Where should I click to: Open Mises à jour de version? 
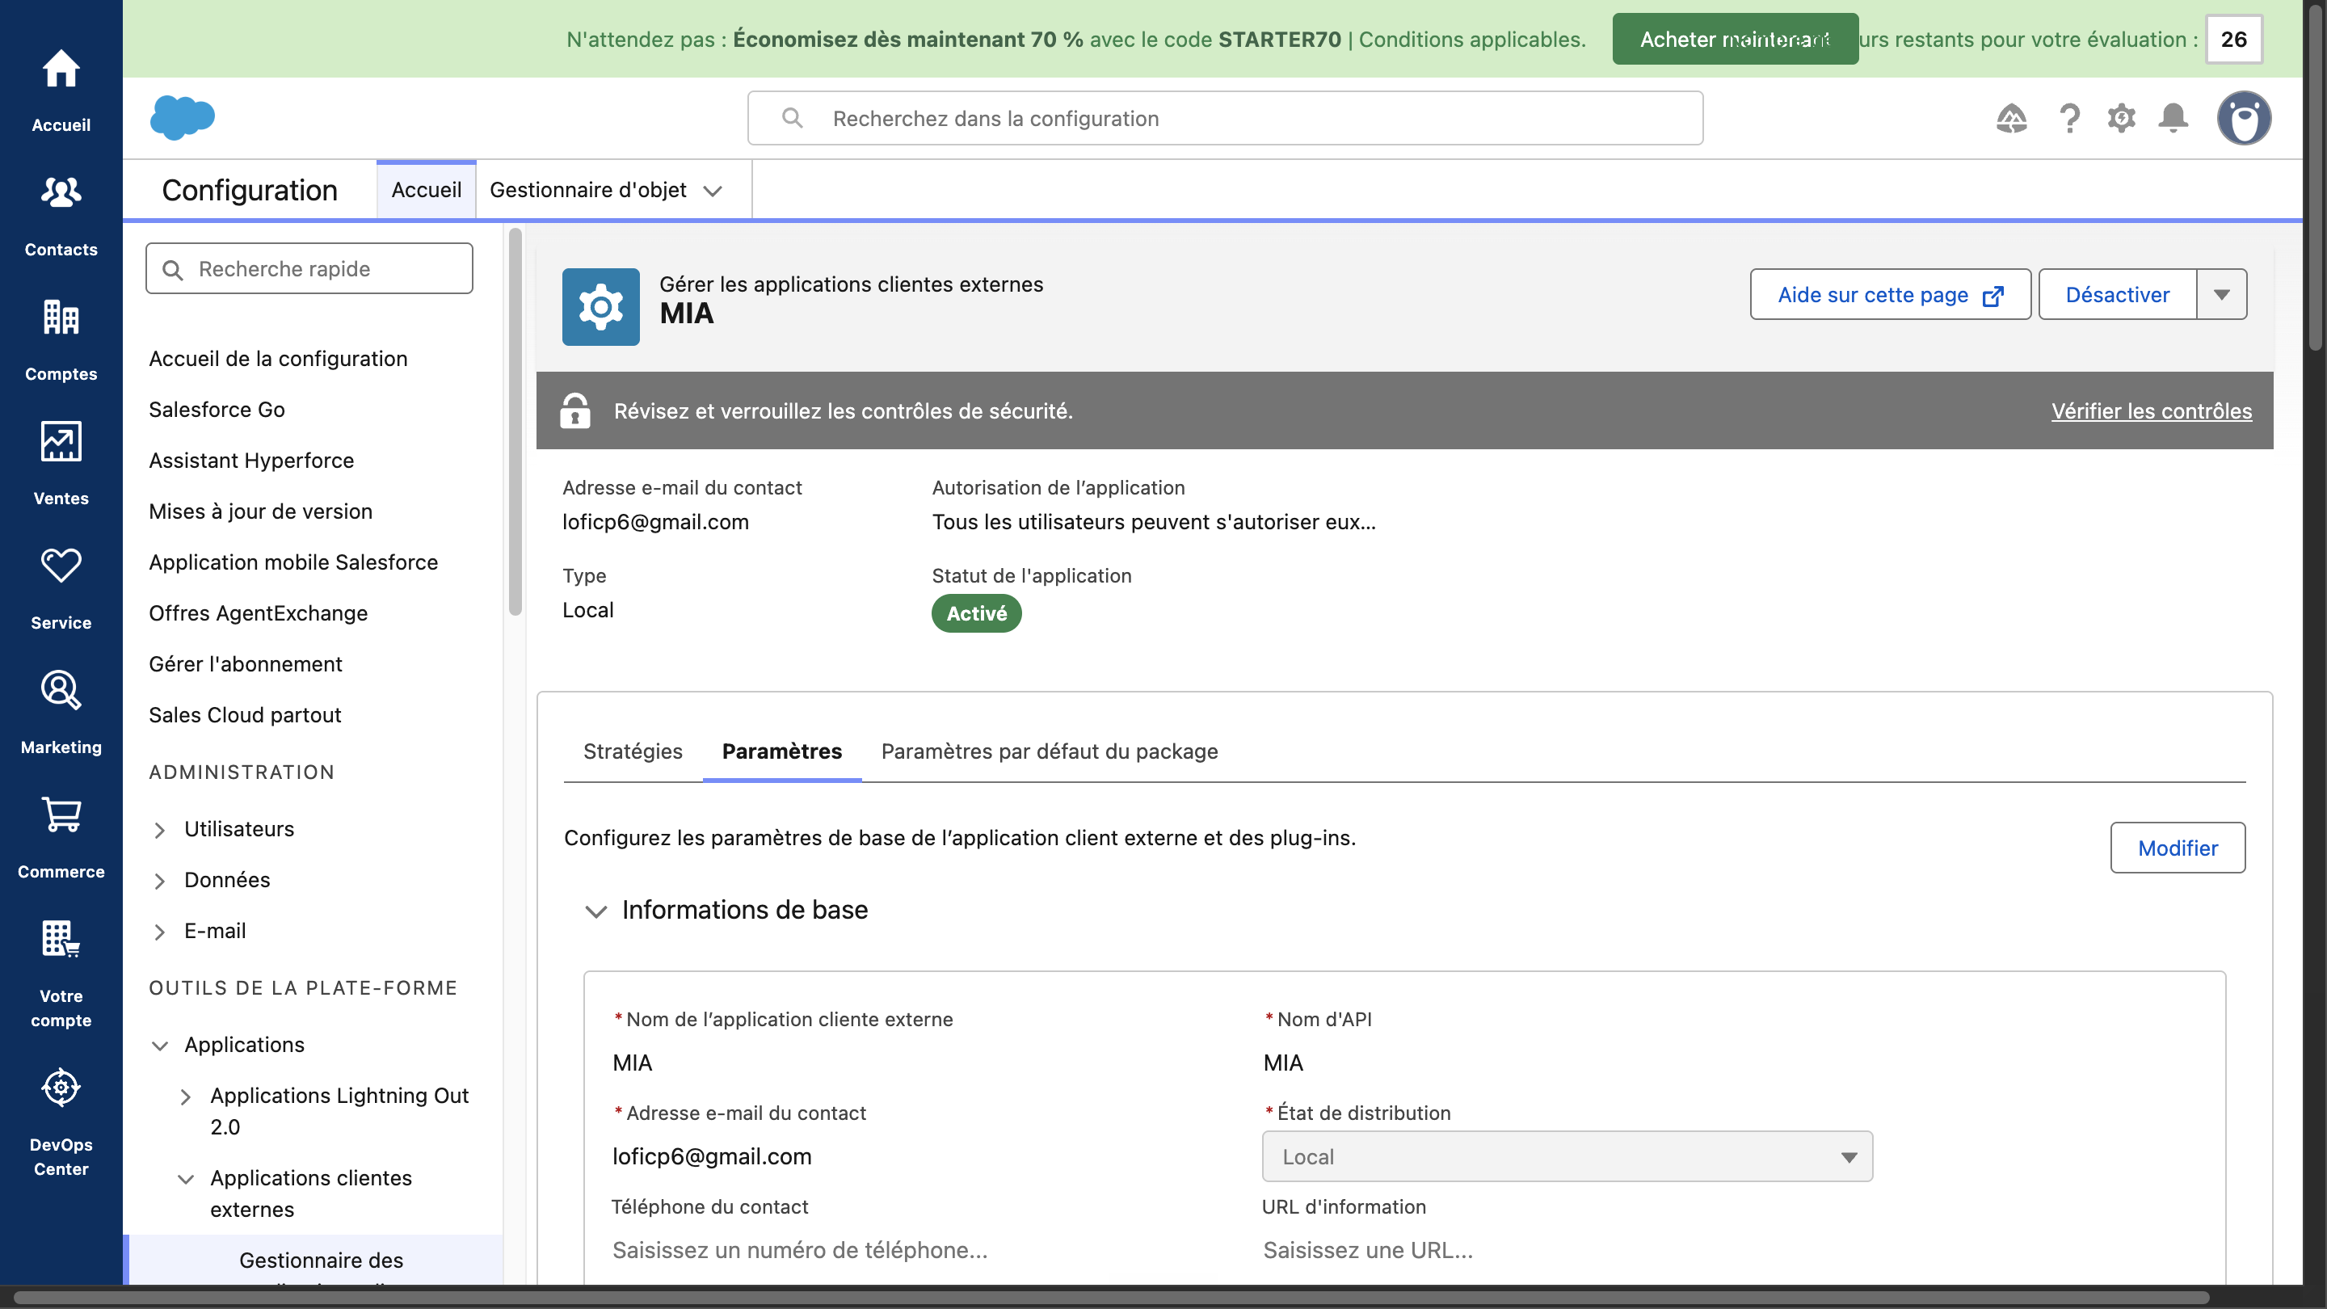point(260,512)
